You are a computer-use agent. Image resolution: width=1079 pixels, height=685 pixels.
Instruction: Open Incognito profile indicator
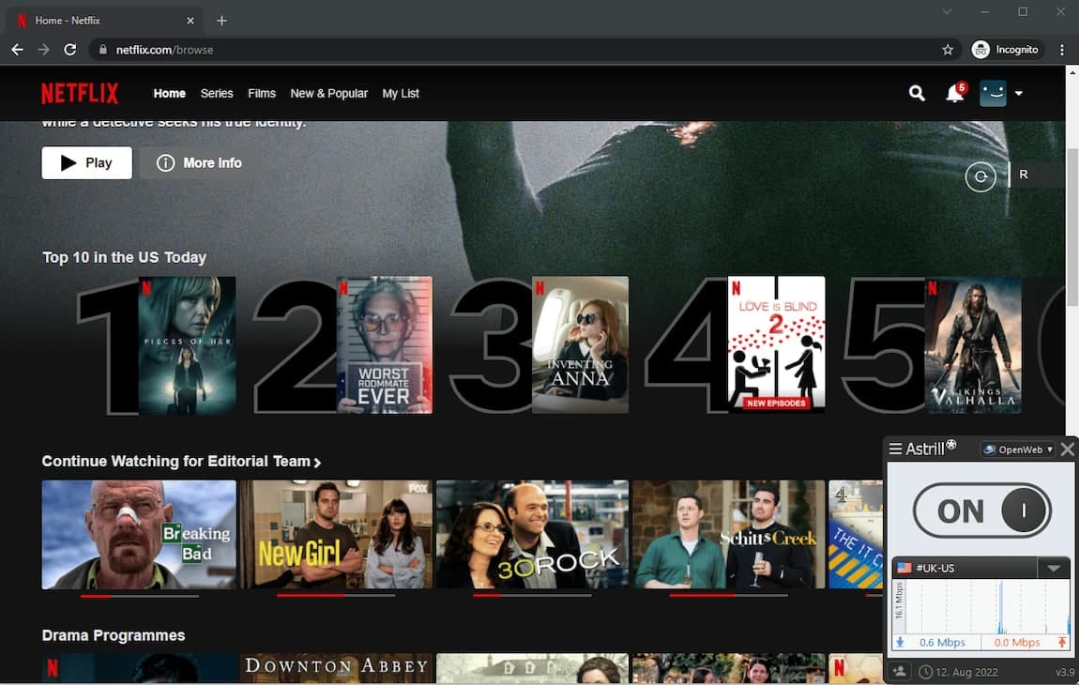pos(1006,50)
